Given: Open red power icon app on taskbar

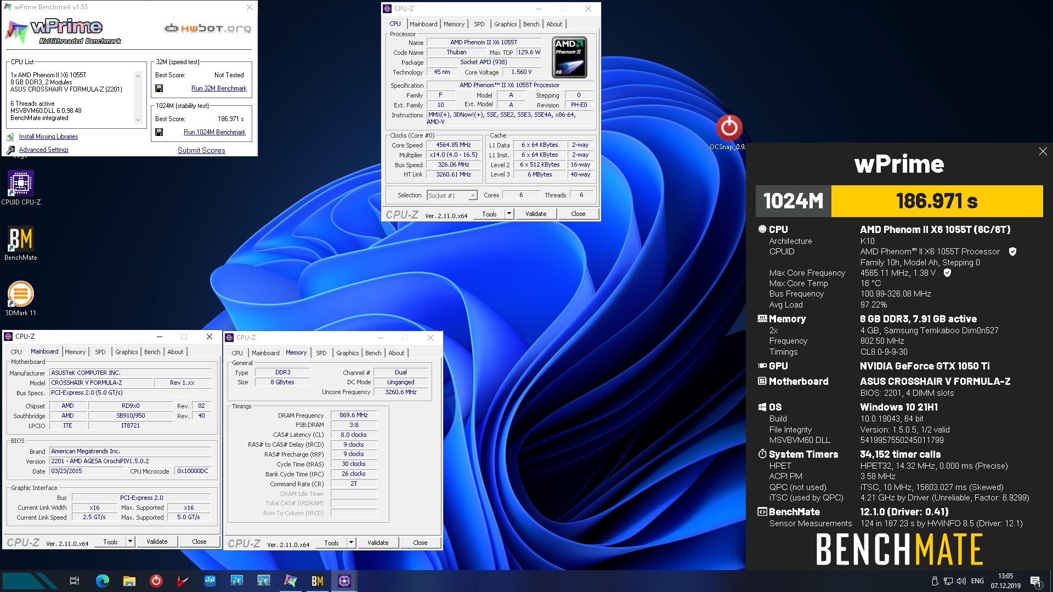Looking at the screenshot, I should tap(156, 581).
